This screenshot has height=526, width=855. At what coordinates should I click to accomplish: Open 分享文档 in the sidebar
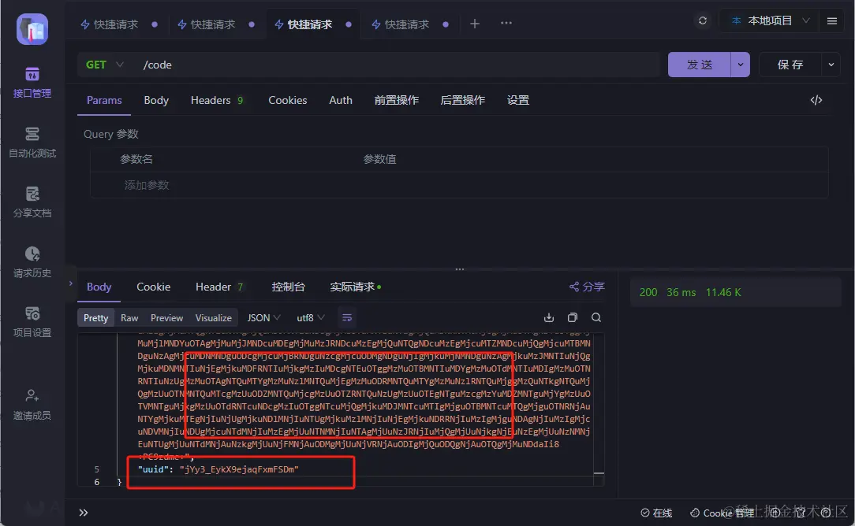[x=32, y=202]
